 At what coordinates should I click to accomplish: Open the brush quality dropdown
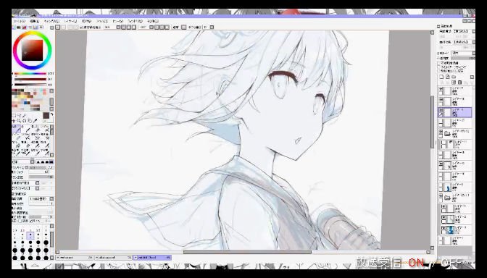point(41,198)
